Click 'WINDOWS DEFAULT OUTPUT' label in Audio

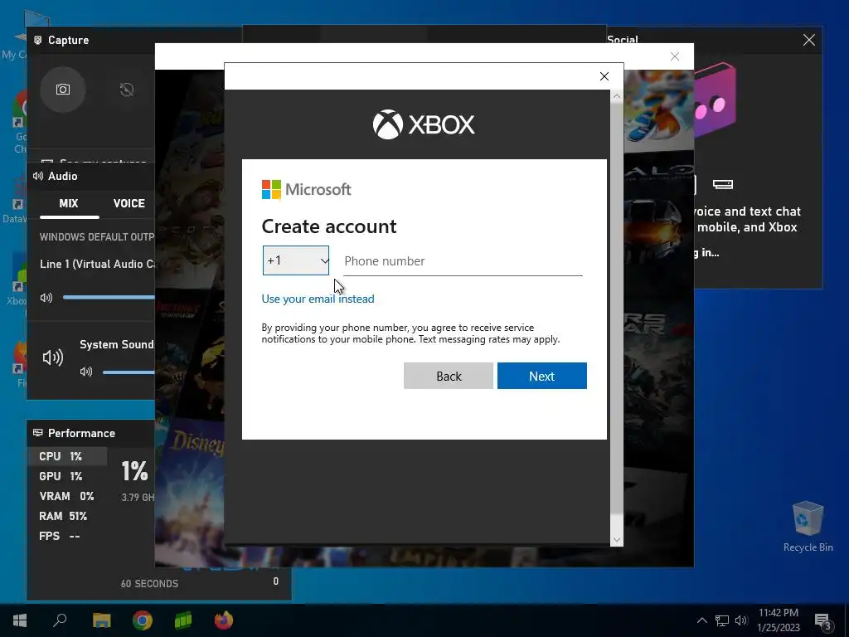(97, 237)
